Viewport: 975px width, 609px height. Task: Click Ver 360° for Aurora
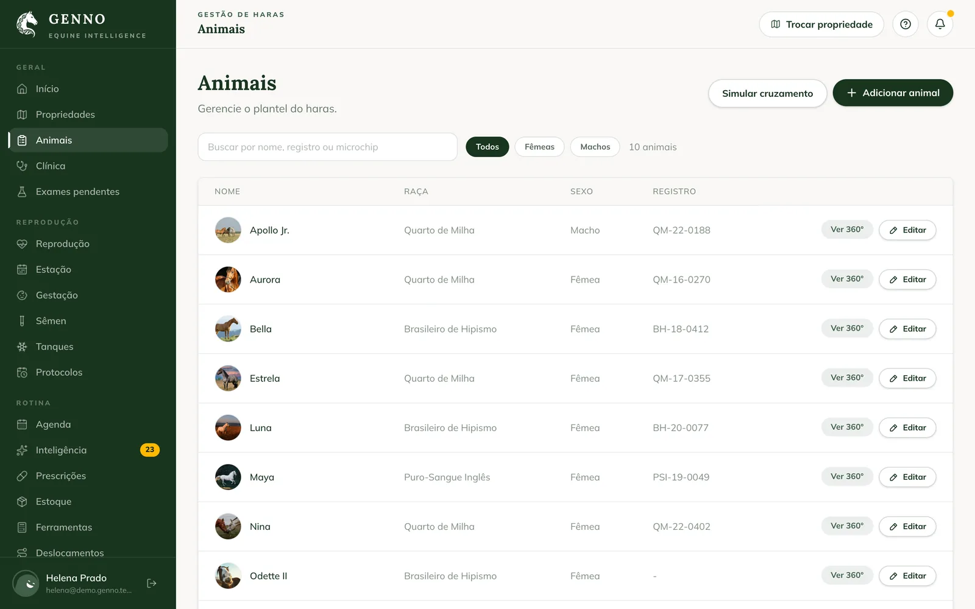847,279
